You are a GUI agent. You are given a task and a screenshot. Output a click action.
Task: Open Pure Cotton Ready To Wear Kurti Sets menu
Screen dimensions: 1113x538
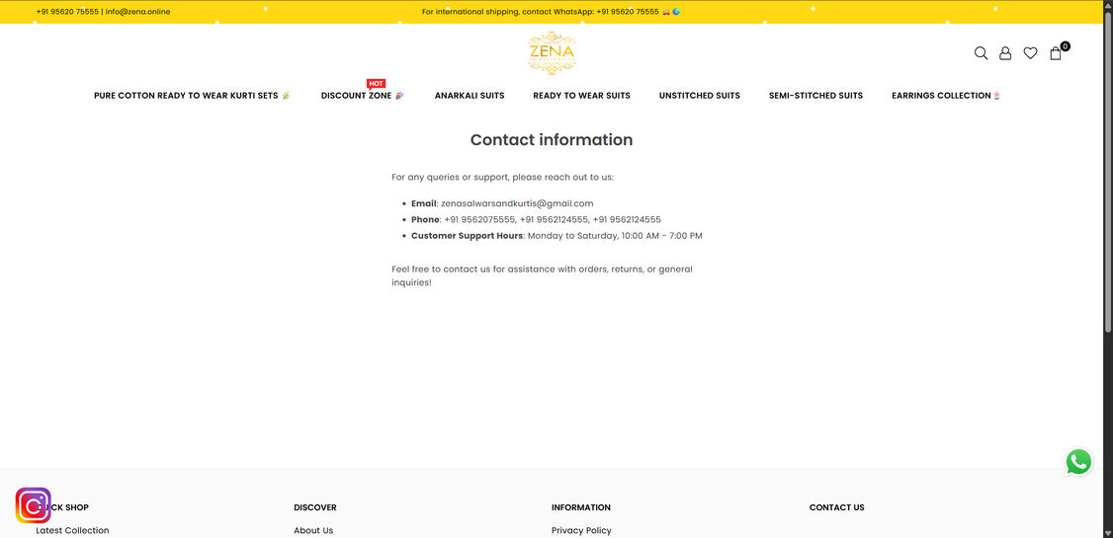point(193,96)
